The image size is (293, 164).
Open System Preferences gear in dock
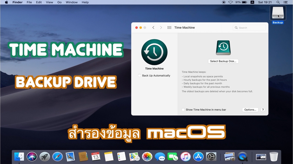(x=211, y=157)
